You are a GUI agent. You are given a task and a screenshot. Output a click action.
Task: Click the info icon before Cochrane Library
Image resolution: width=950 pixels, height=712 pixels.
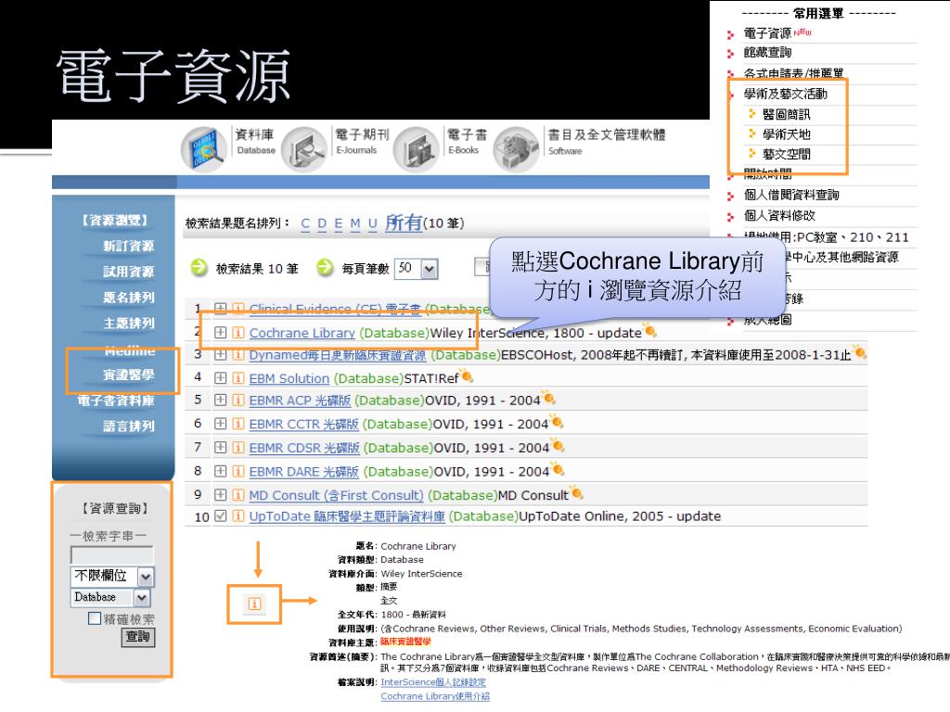(x=238, y=333)
